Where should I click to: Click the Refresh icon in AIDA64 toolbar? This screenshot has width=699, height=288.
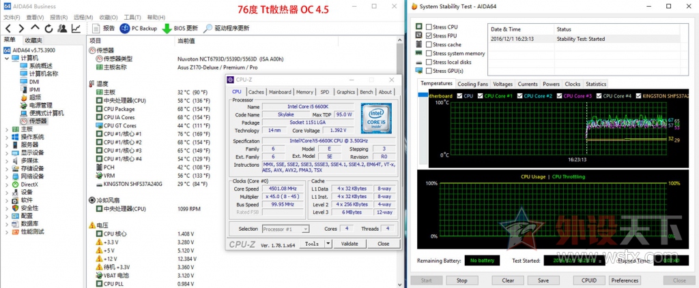48,29
